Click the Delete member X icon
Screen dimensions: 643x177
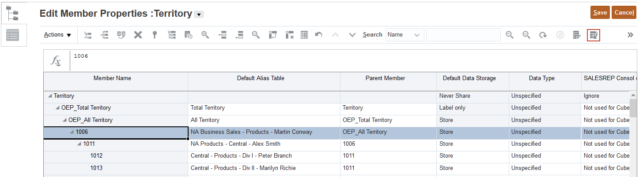[138, 35]
